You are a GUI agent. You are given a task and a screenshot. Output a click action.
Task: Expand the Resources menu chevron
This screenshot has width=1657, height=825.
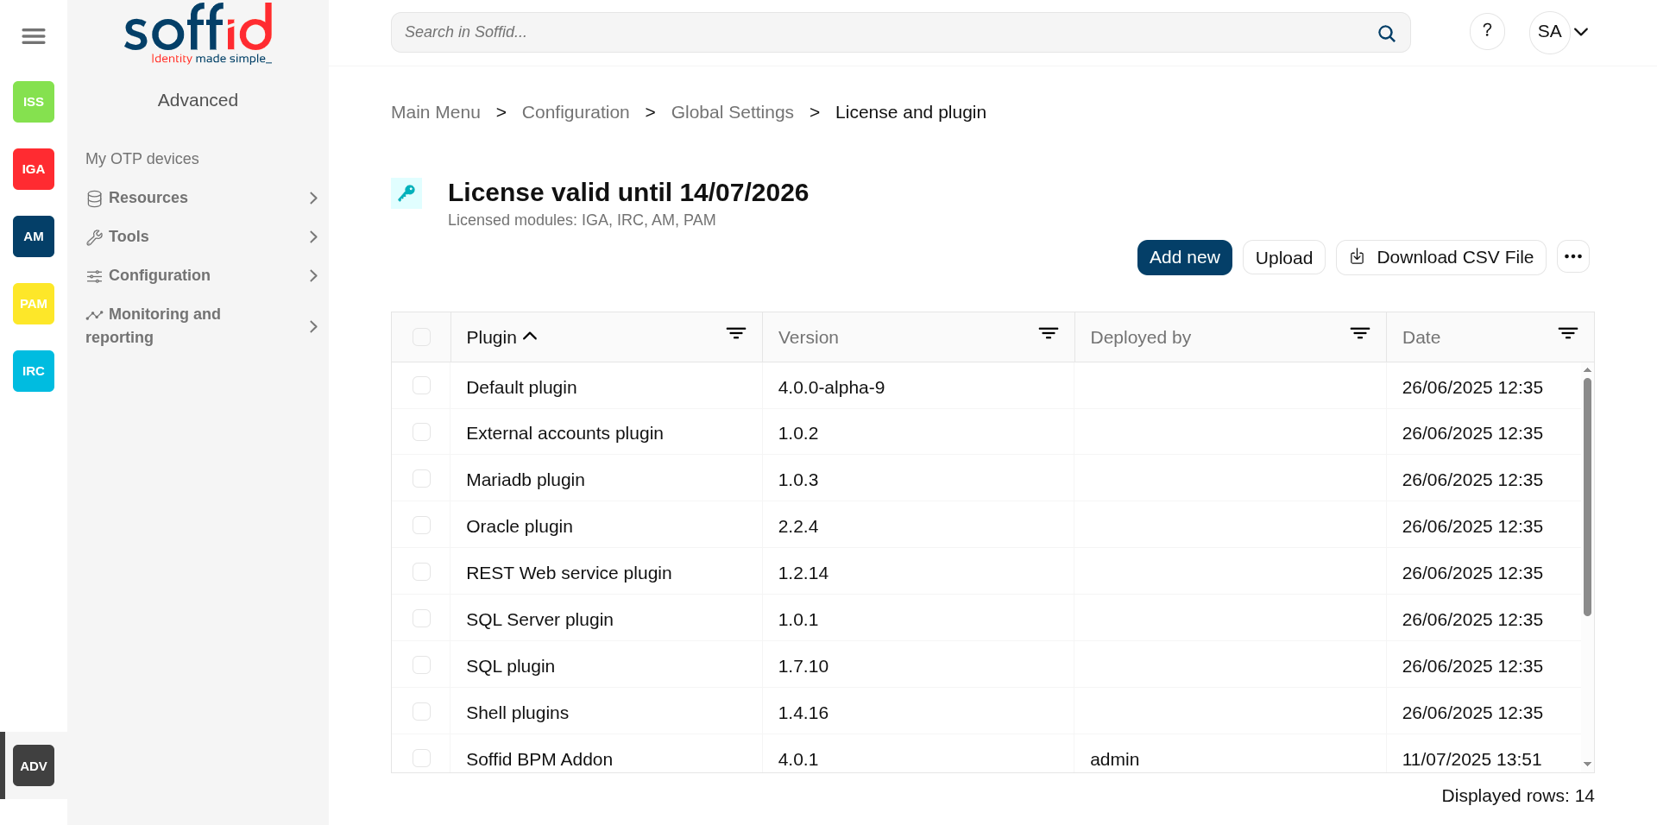(x=313, y=198)
